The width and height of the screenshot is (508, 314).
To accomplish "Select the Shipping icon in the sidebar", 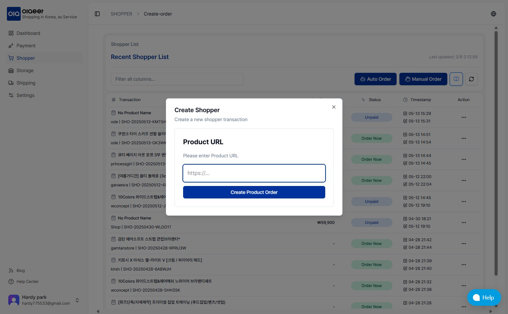I will point(11,83).
